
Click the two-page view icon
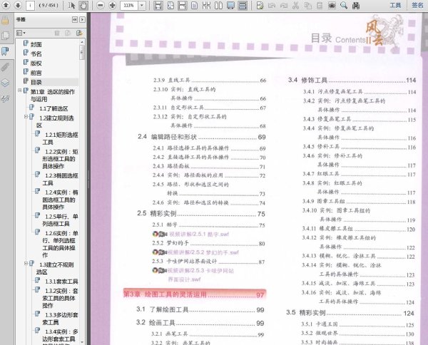(219, 5)
